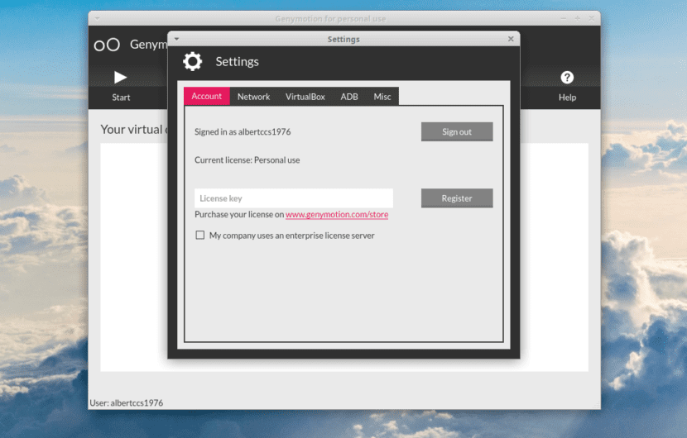
Task: Enable the enterprise license server checkbox
Action: (199, 236)
